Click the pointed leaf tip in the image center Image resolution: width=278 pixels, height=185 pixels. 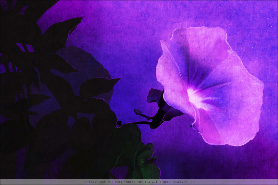click(x=115, y=81)
